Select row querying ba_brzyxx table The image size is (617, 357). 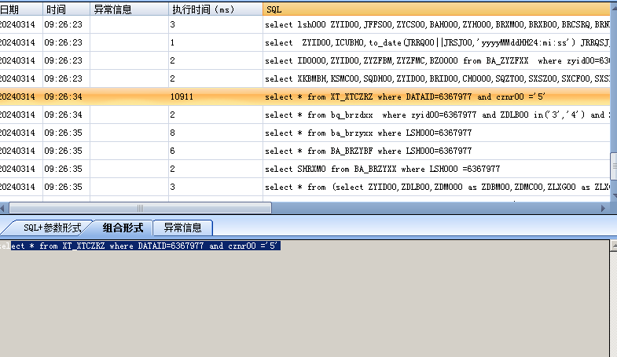tap(305, 133)
